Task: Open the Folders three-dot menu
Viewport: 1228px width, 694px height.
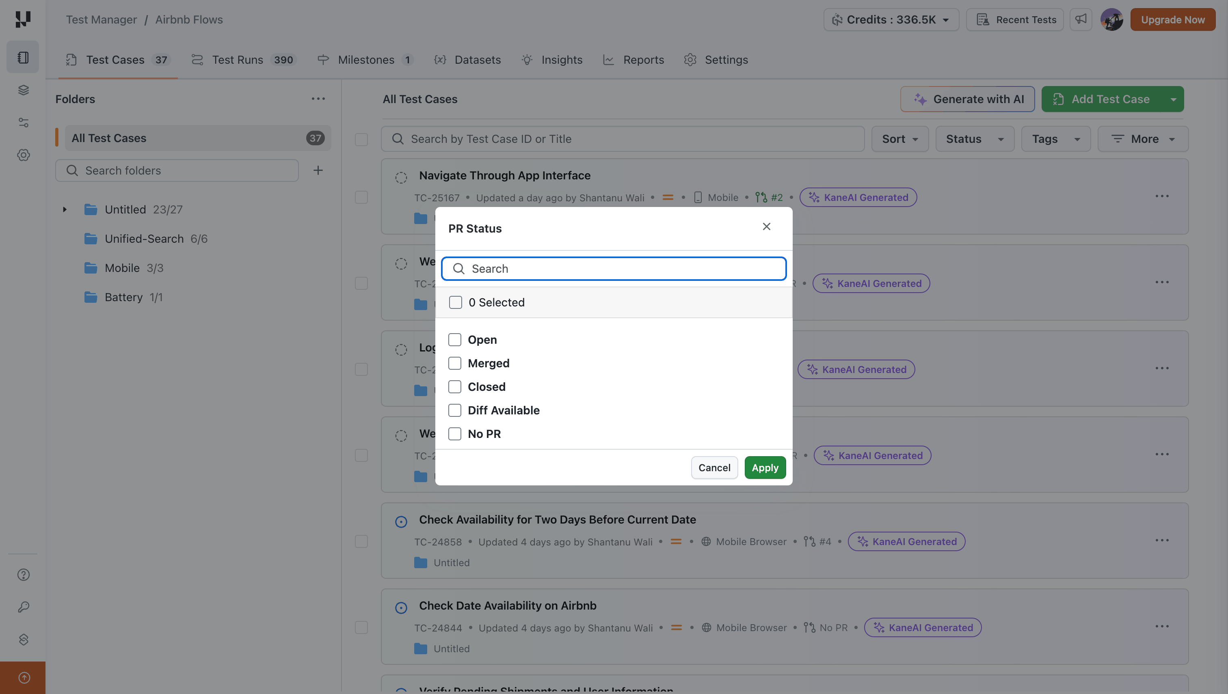Action: (x=318, y=99)
